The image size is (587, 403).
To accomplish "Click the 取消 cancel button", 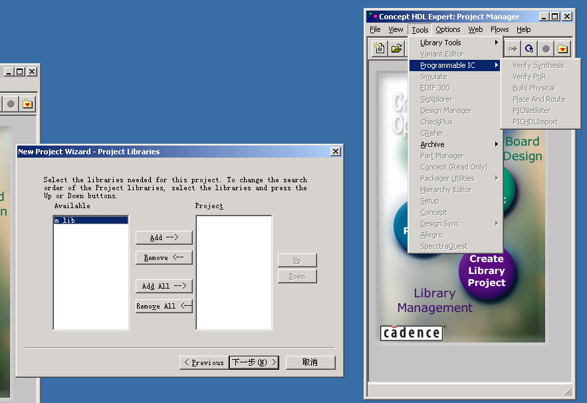I will [x=310, y=362].
